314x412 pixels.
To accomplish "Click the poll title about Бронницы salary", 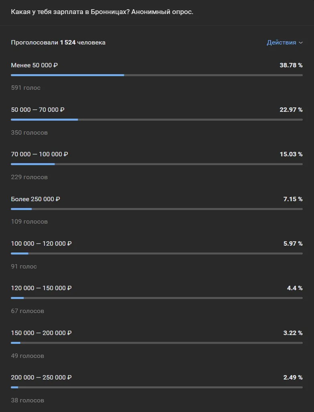I will [x=102, y=12].
